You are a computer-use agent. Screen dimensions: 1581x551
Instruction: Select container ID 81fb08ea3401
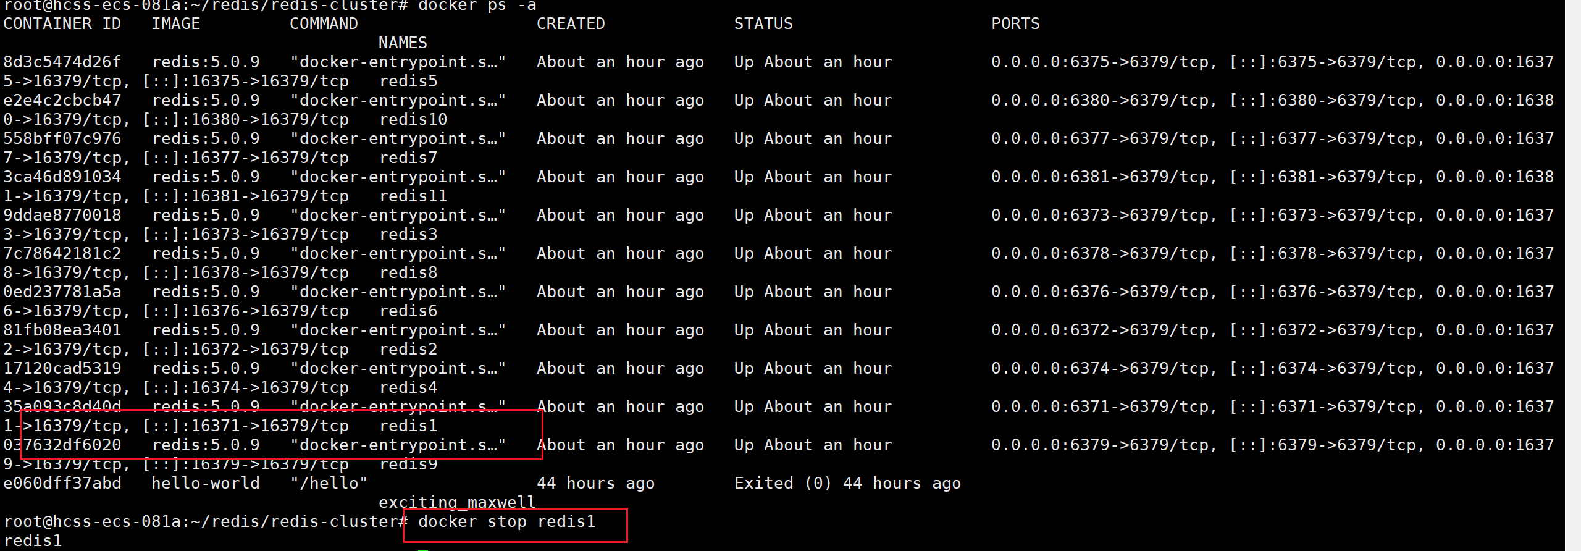point(62,330)
